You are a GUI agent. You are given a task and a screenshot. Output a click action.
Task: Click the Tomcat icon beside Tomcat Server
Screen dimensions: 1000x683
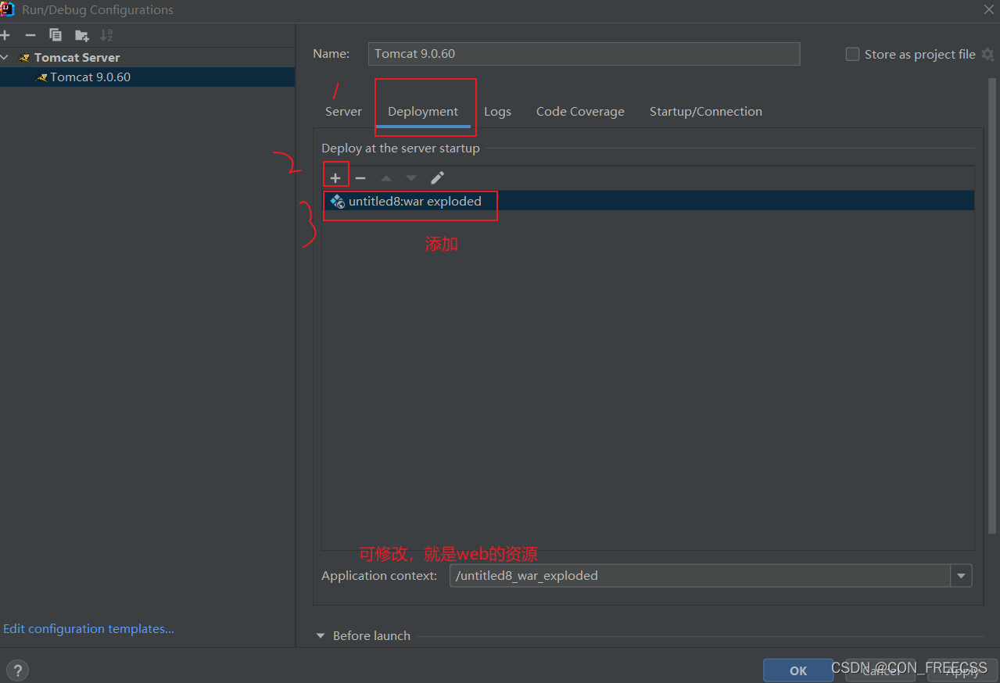pos(25,58)
